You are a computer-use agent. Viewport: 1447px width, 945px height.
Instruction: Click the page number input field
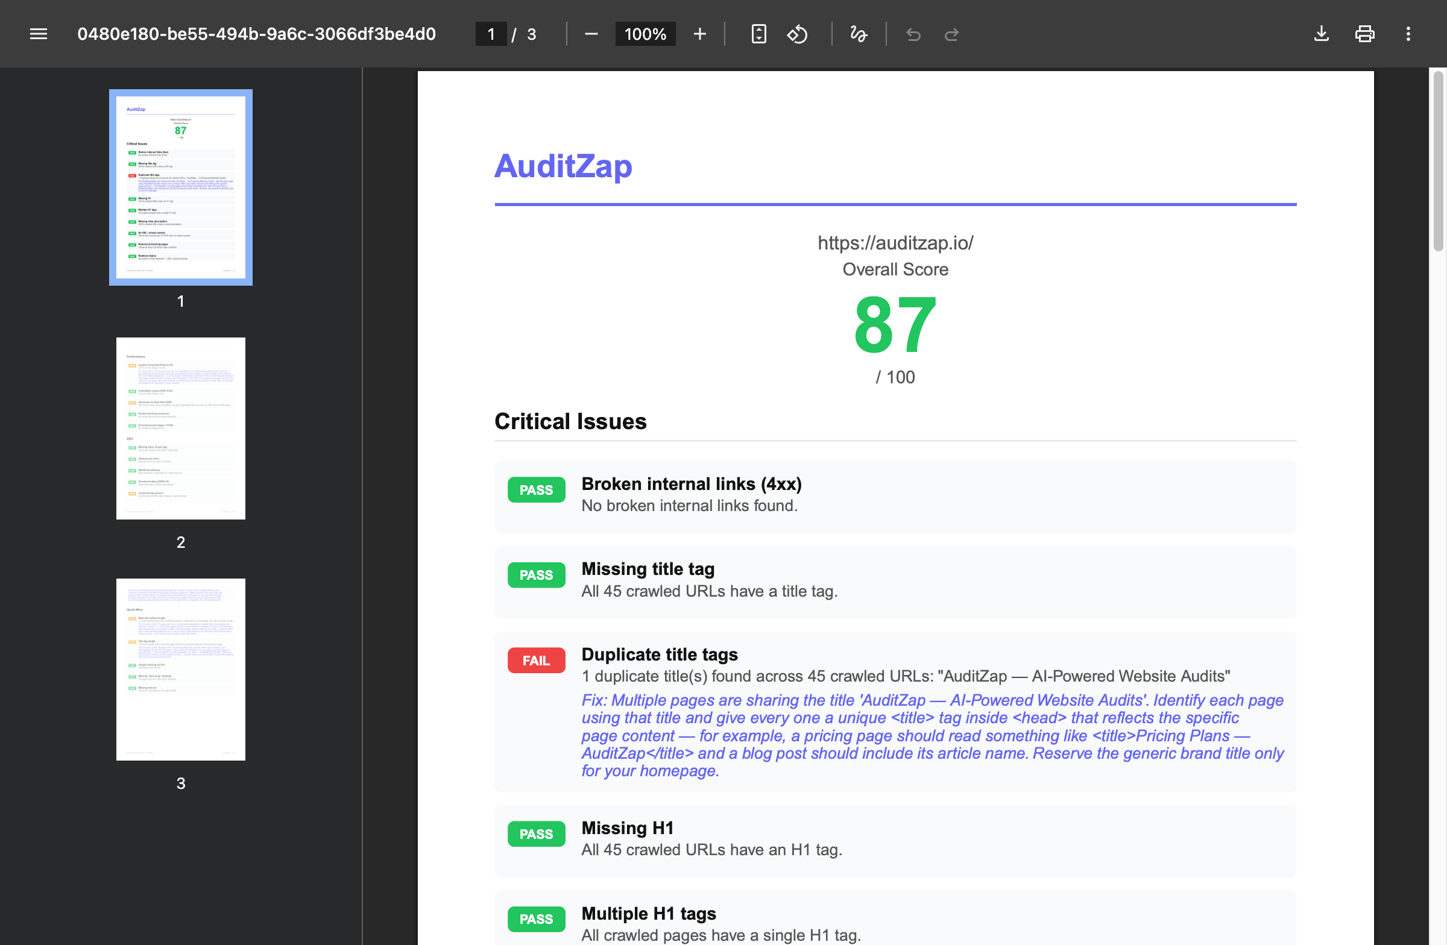(491, 34)
